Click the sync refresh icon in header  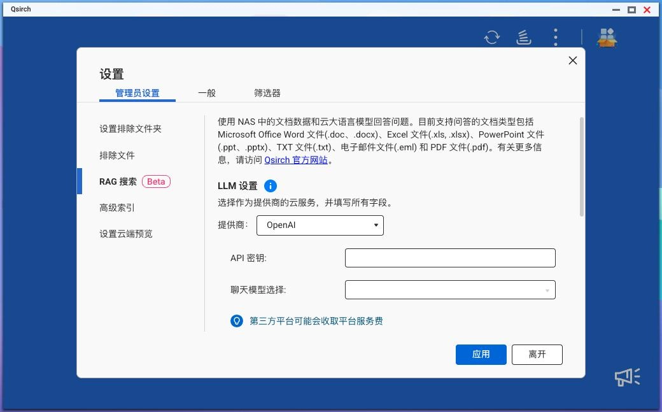492,38
